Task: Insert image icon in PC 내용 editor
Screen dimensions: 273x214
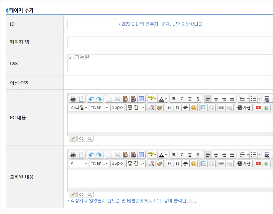Action: (266, 108)
